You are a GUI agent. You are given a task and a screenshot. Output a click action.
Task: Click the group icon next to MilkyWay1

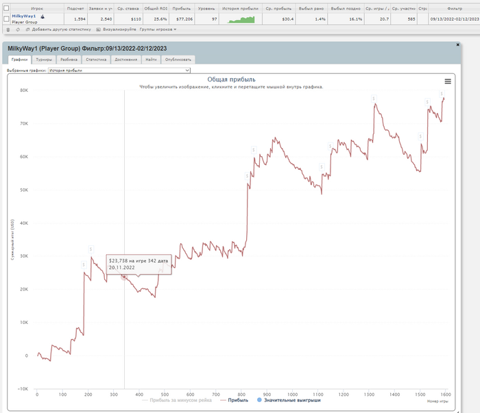(43, 16)
